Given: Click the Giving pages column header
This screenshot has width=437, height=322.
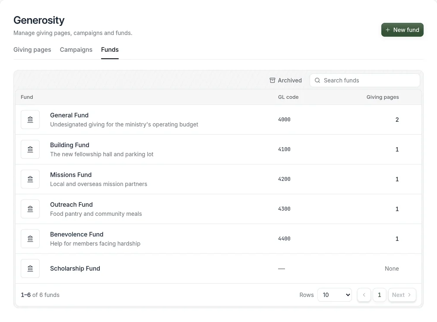Looking at the screenshot, I should pos(383,97).
